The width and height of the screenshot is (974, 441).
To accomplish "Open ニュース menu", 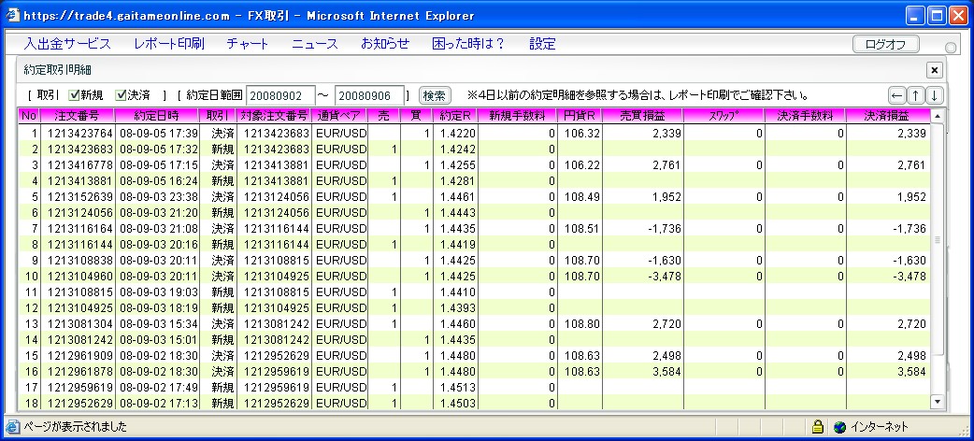I will click(x=315, y=44).
